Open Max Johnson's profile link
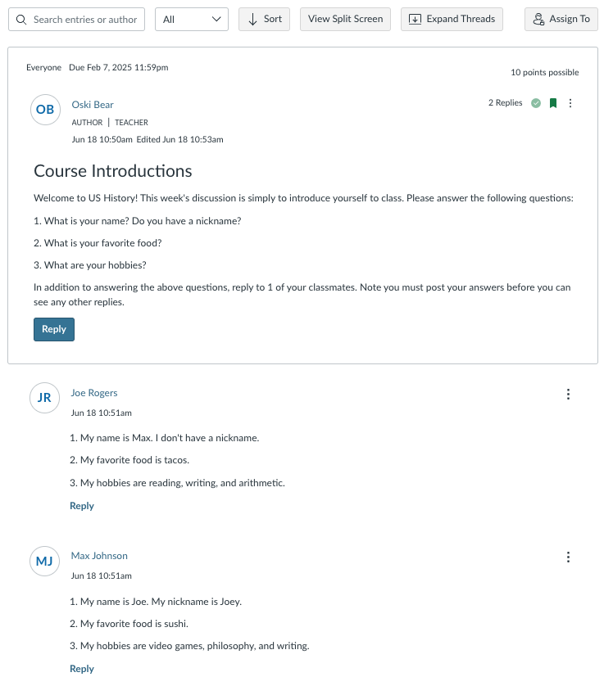 99,555
